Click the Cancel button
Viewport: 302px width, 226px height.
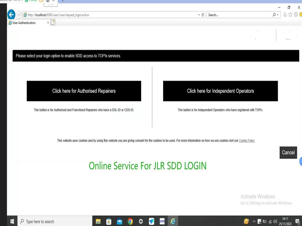click(x=288, y=152)
